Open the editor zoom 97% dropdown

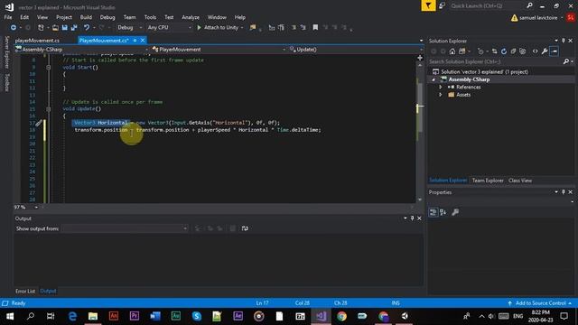point(36,208)
